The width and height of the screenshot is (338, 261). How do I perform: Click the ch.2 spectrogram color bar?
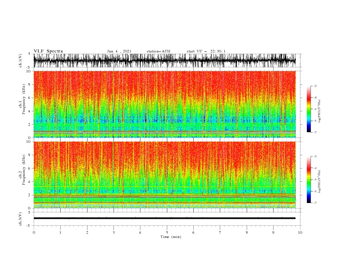309,180
